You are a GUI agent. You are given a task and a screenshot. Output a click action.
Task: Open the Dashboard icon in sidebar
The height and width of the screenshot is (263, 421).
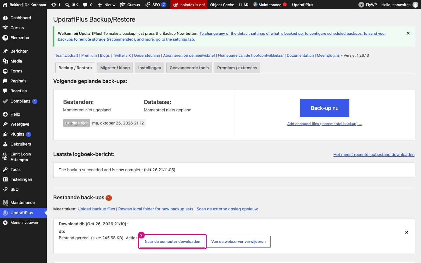point(5,18)
